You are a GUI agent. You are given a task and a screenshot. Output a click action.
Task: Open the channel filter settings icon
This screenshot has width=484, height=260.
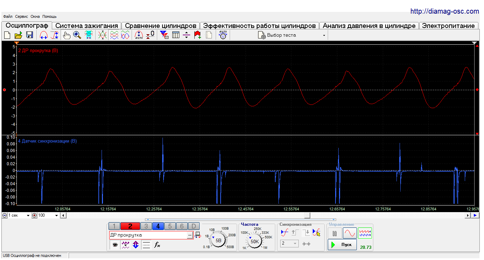tap(164, 35)
